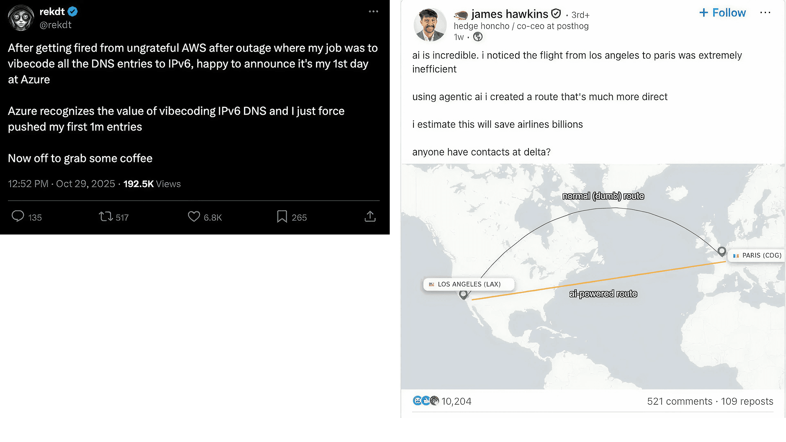The width and height of the screenshot is (786, 442).
Task: Click the retweet arrows icon
Action: click(x=106, y=216)
